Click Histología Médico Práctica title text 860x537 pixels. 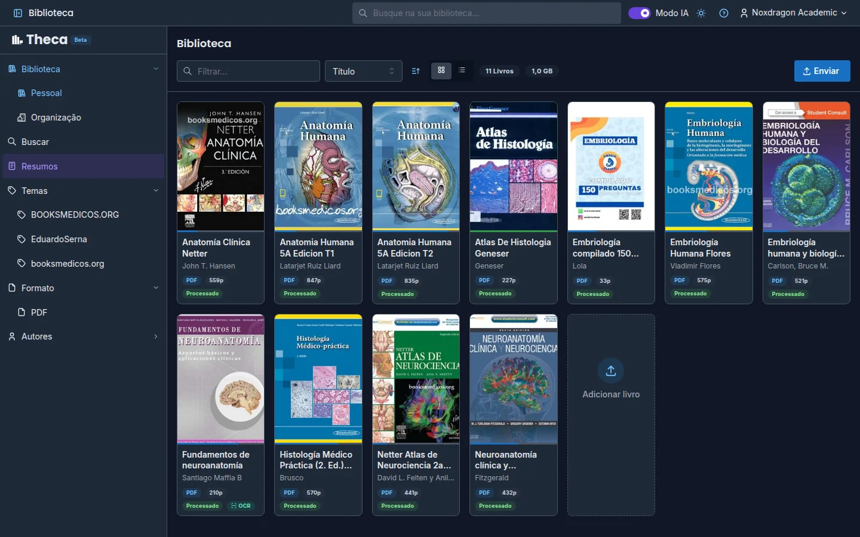(x=317, y=460)
